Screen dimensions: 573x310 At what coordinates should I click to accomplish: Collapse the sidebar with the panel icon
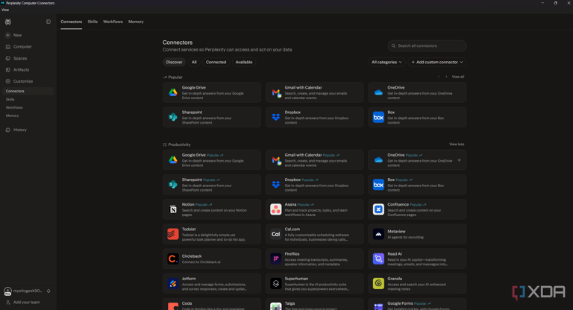tap(48, 22)
